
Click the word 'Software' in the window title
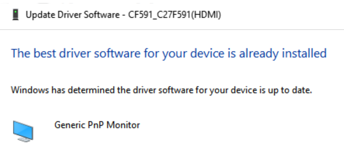[102, 15]
